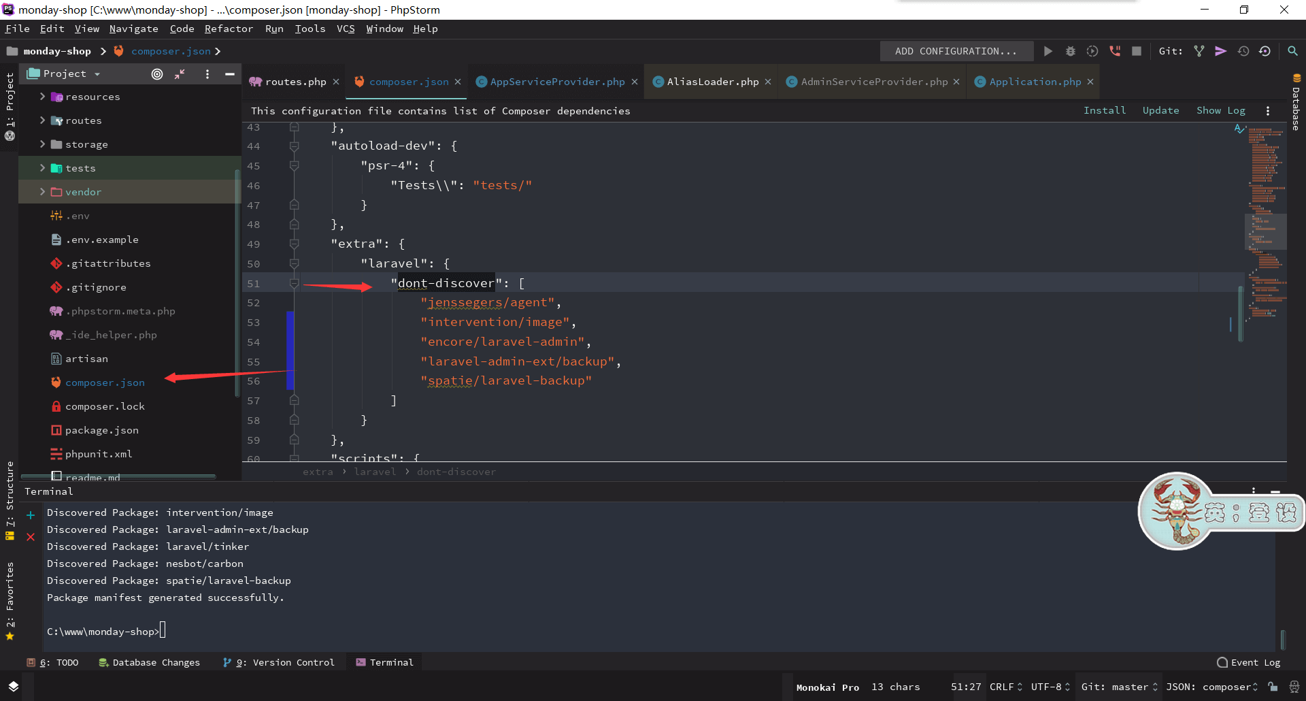Image resolution: width=1306 pixels, height=701 pixels.
Task: Add a new terminal session
Action: click(31, 515)
